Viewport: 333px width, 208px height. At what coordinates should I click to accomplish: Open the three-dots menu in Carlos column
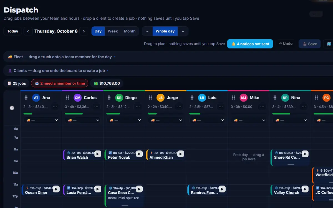click(x=96, y=107)
